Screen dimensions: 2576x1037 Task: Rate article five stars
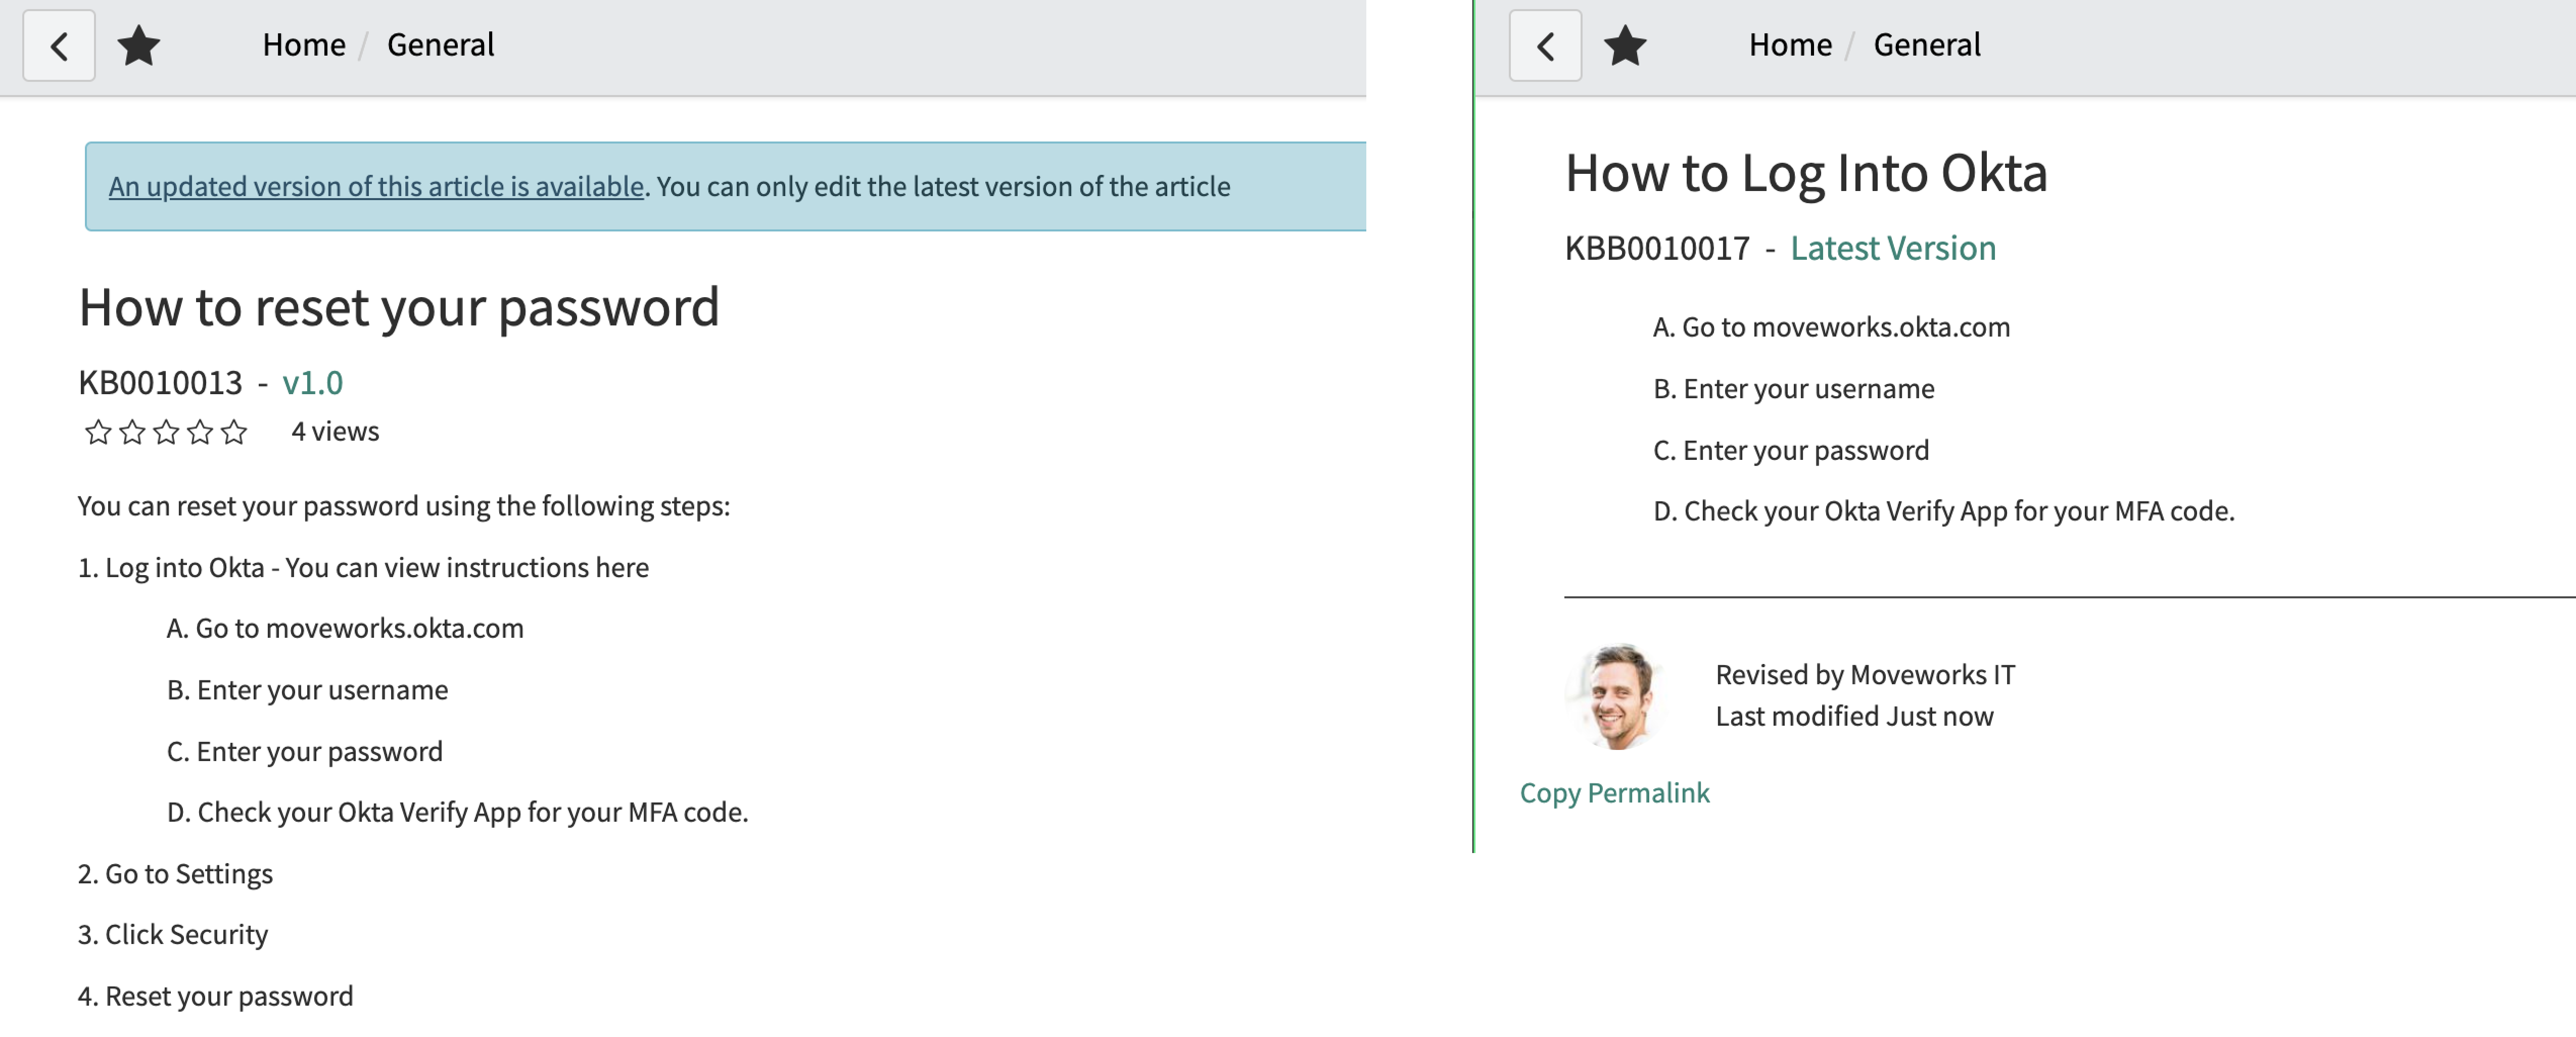coord(234,432)
